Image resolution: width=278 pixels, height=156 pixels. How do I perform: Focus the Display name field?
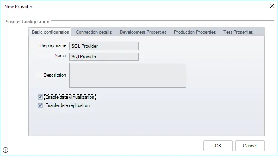point(104,46)
